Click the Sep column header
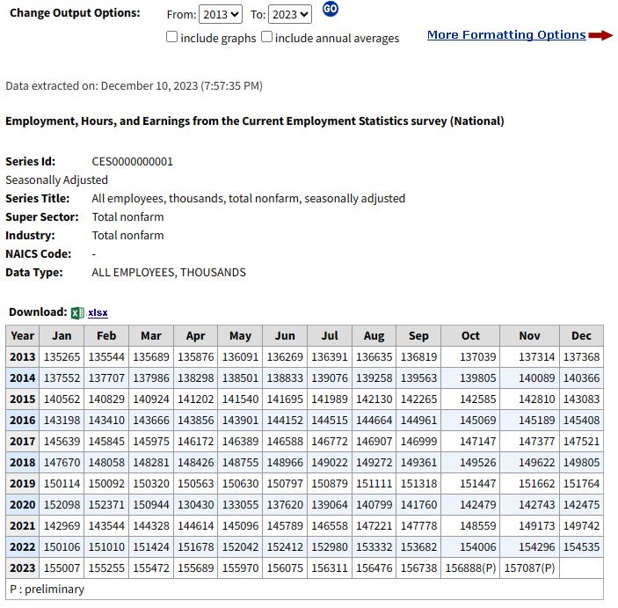The width and height of the screenshot is (618, 608). pyautogui.click(x=418, y=336)
